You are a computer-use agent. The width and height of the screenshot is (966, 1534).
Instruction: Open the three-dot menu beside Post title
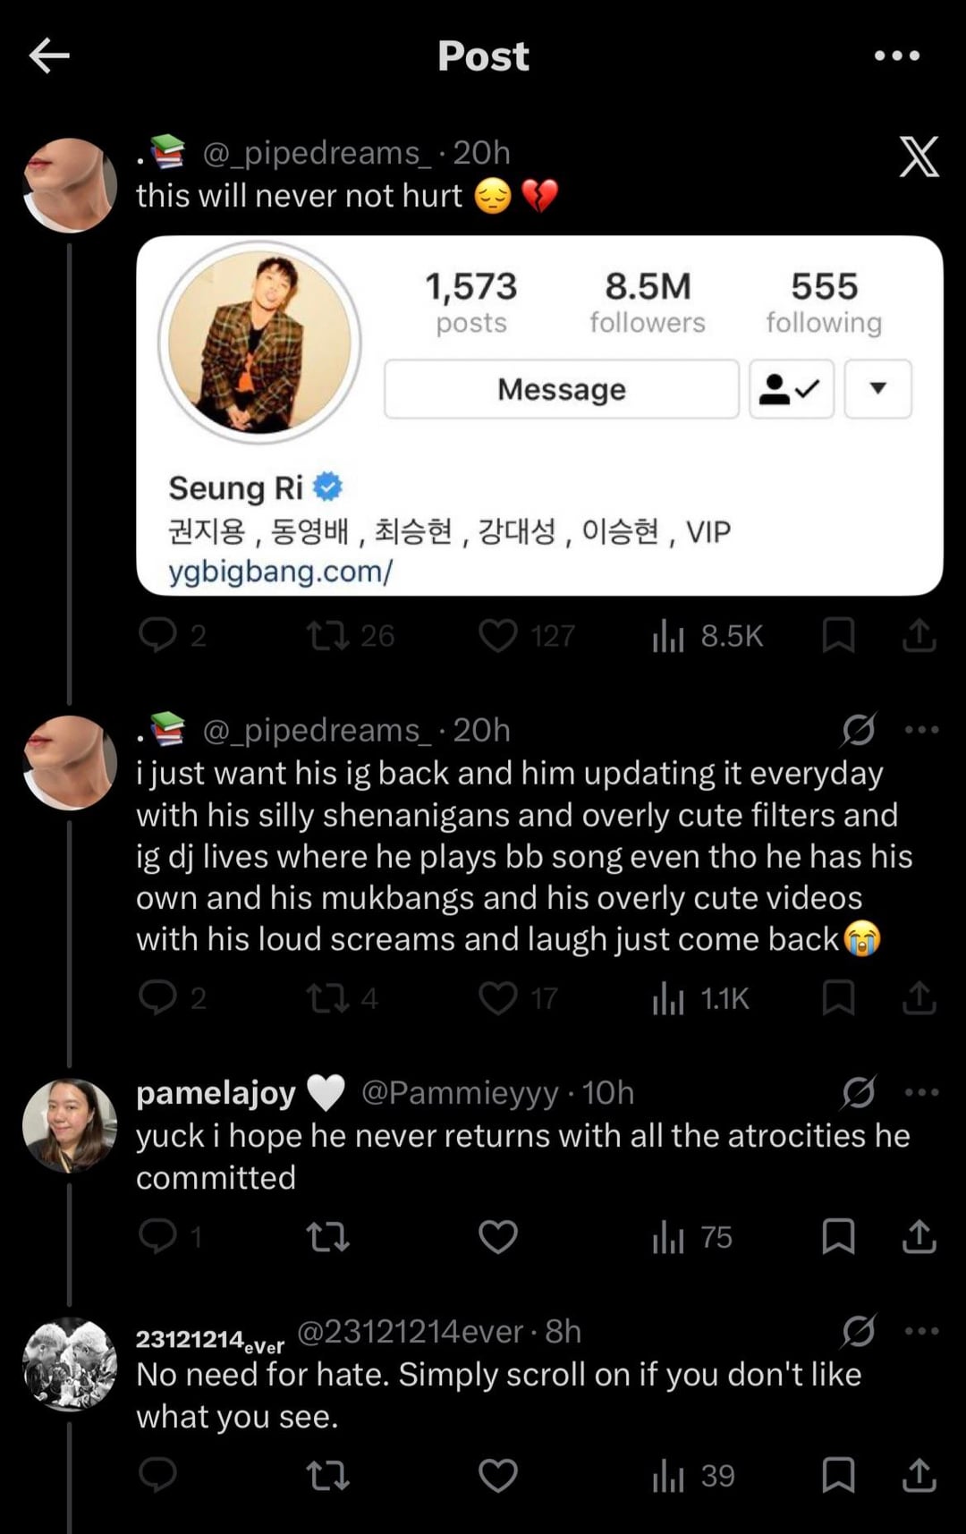point(896,55)
